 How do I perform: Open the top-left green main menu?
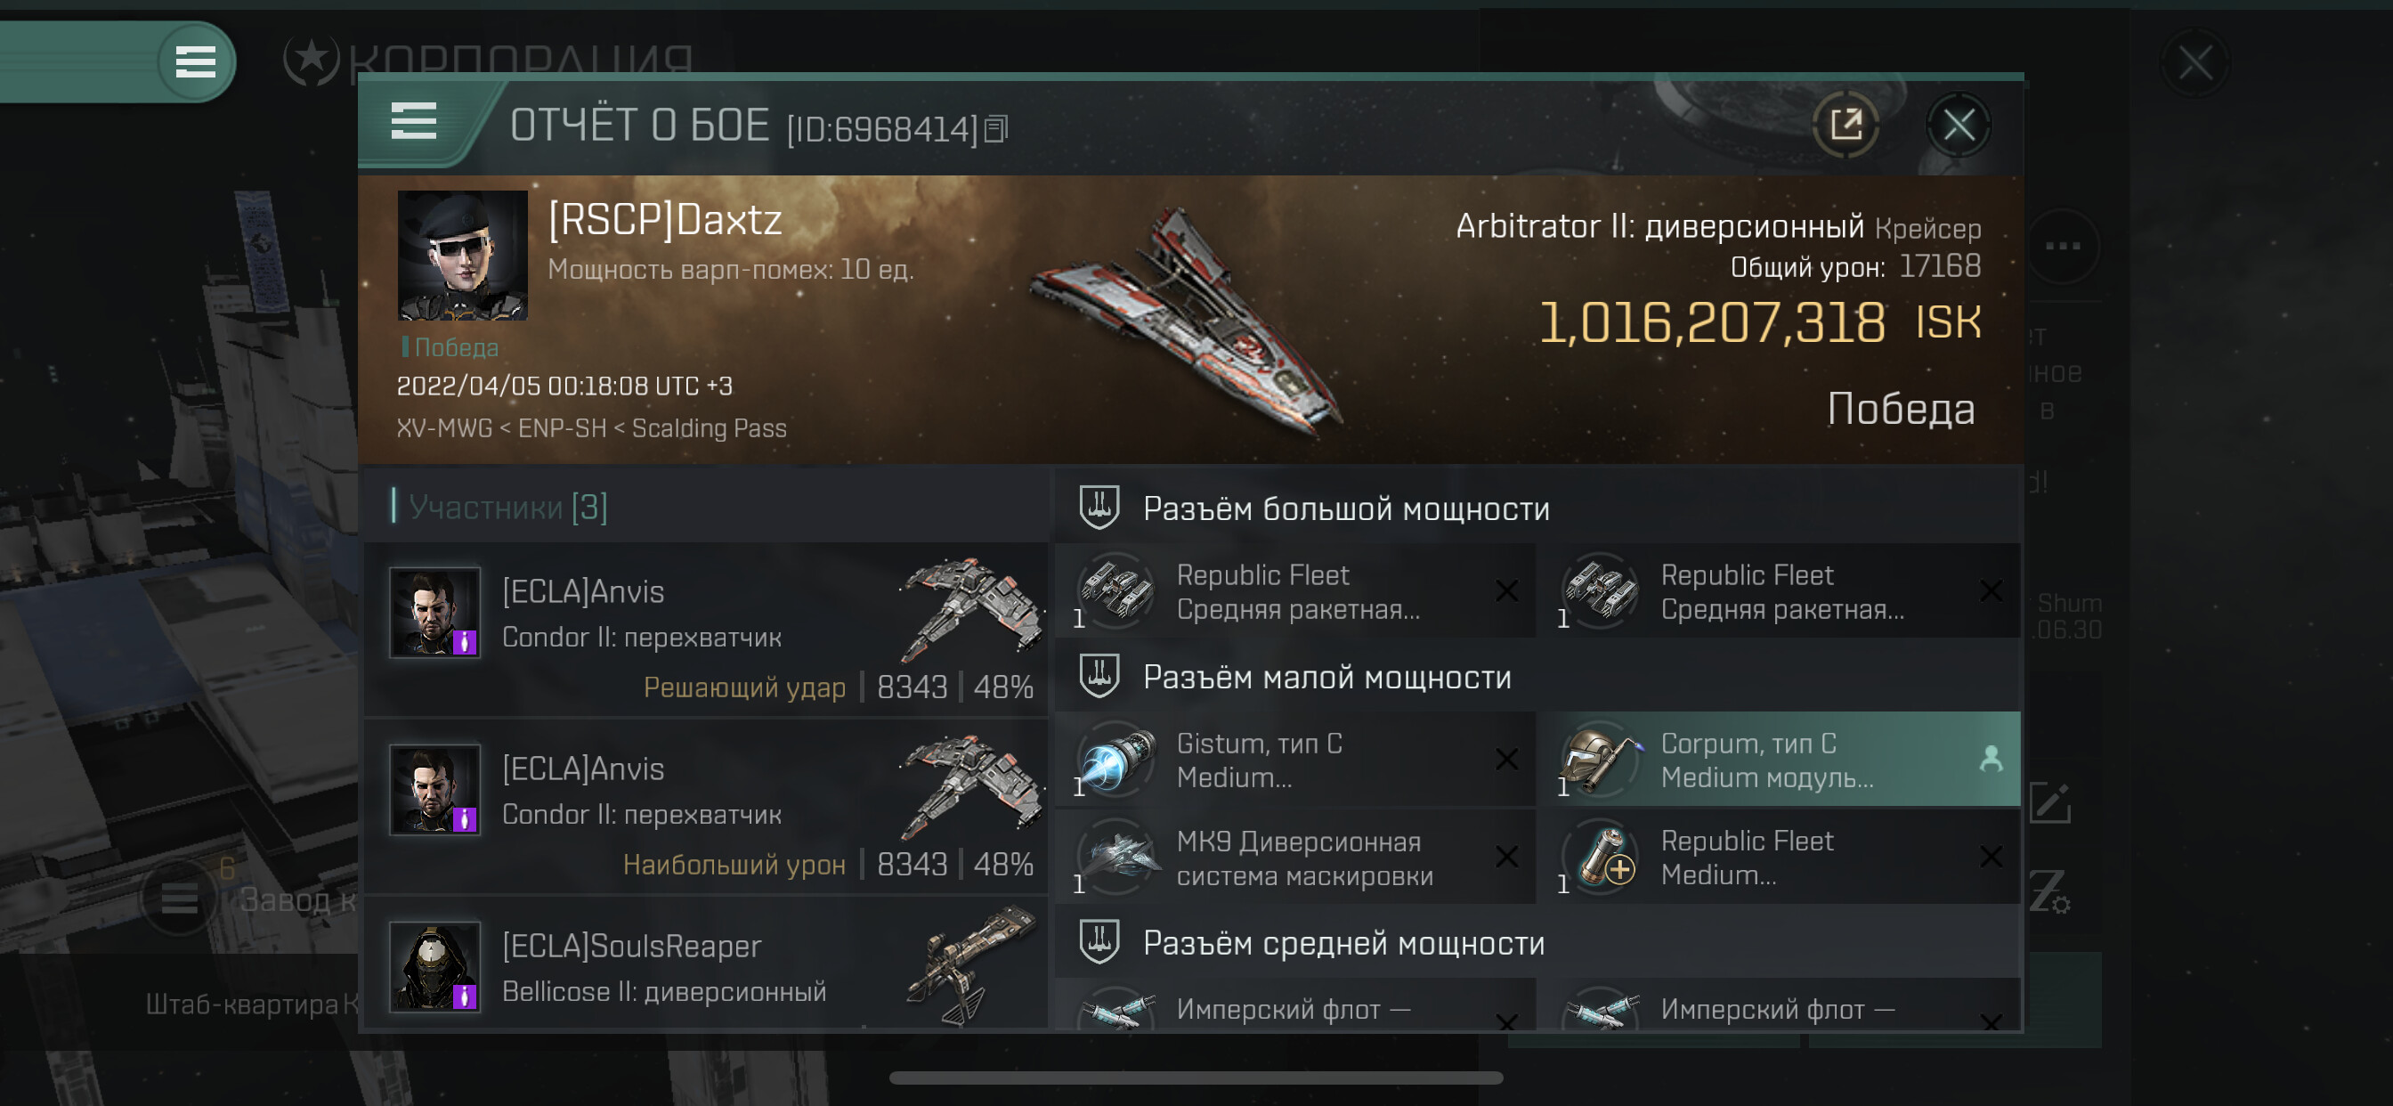coord(195,61)
